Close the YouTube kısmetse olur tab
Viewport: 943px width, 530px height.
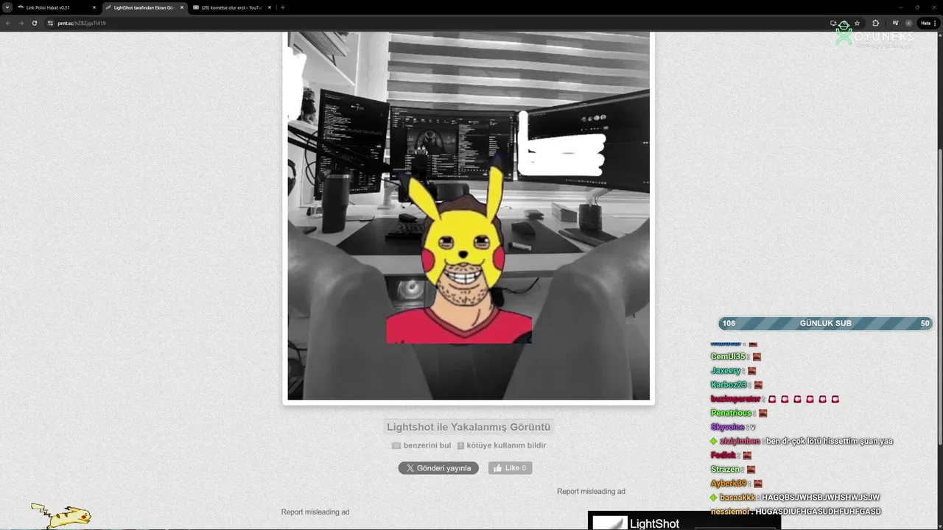pyautogui.click(x=270, y=7)
